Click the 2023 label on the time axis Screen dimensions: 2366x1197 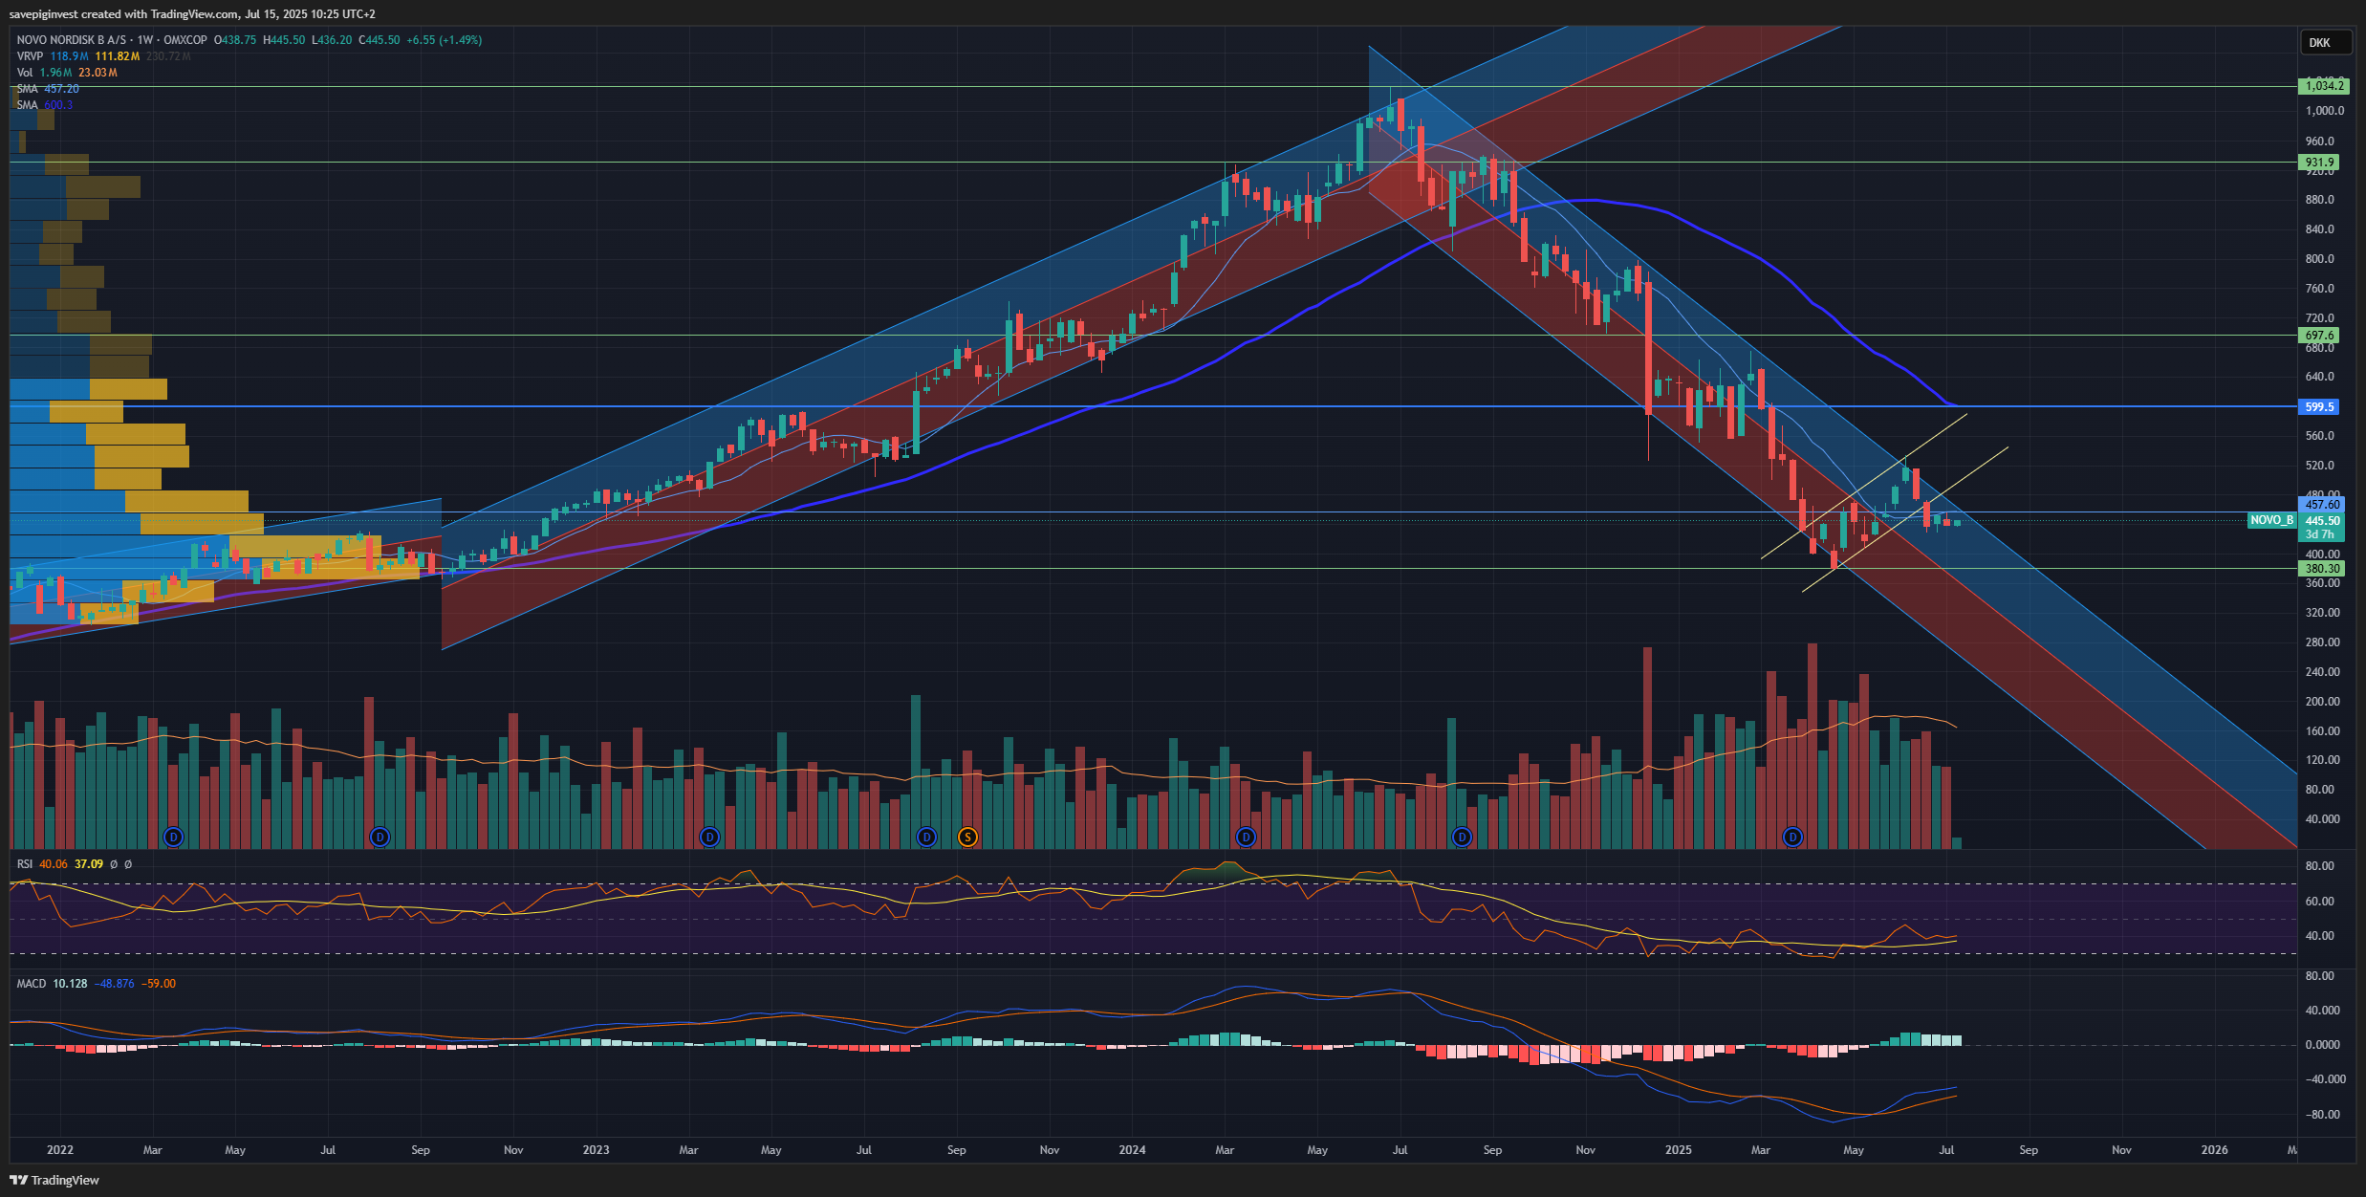tap(597, 1150)
